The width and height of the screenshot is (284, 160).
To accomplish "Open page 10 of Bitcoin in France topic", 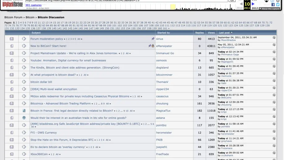I will 127,111.
